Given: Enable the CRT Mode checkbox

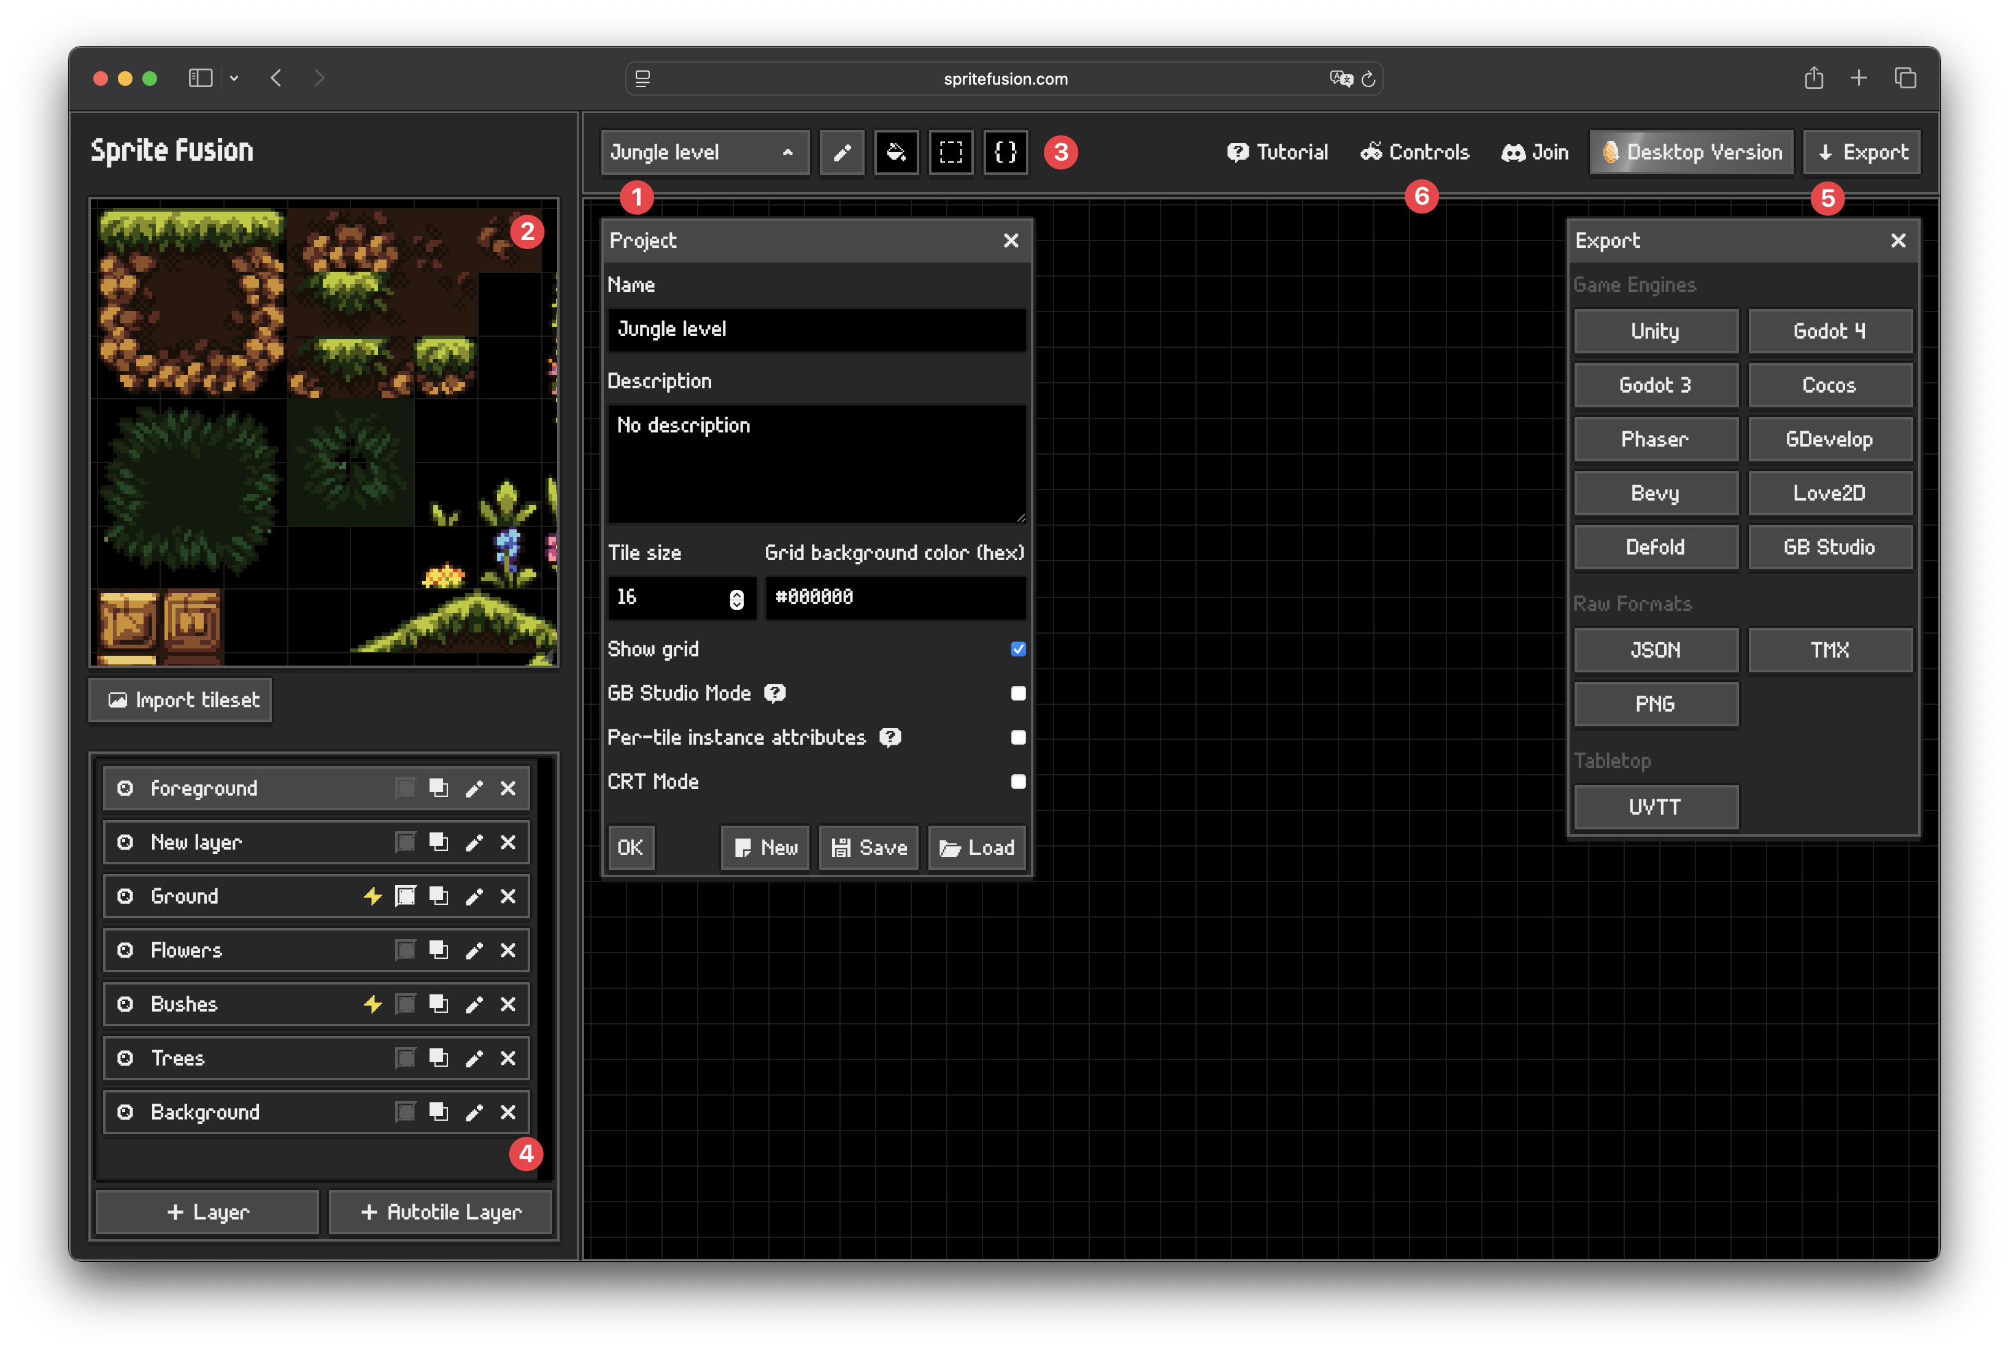Looking at the screenshot, I should 1018,781.
